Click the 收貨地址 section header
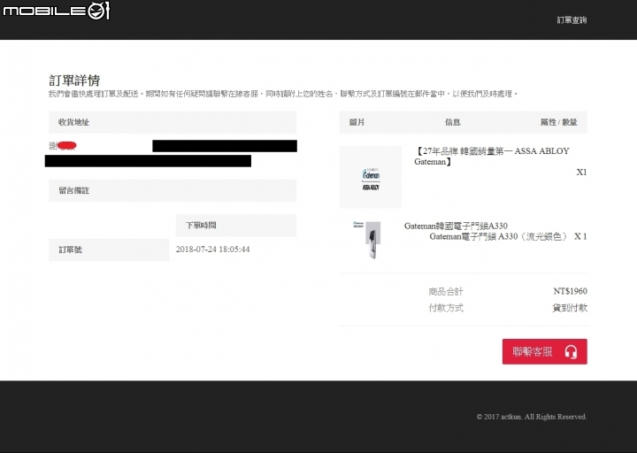The image size is (637, 453). 173,122
